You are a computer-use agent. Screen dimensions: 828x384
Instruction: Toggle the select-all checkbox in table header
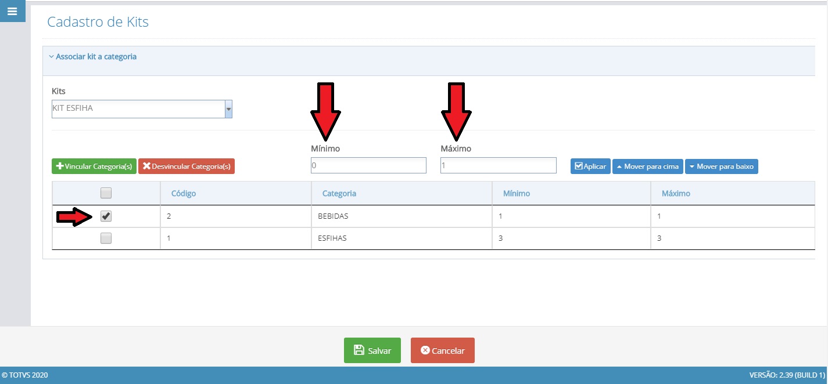click(106, 193)
